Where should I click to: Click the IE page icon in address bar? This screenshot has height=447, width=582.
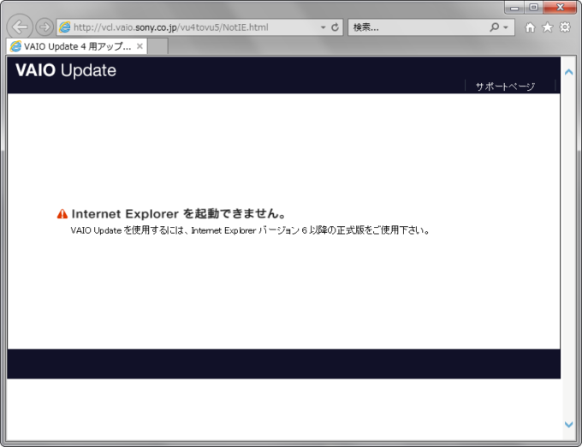[x=65, y=27]
